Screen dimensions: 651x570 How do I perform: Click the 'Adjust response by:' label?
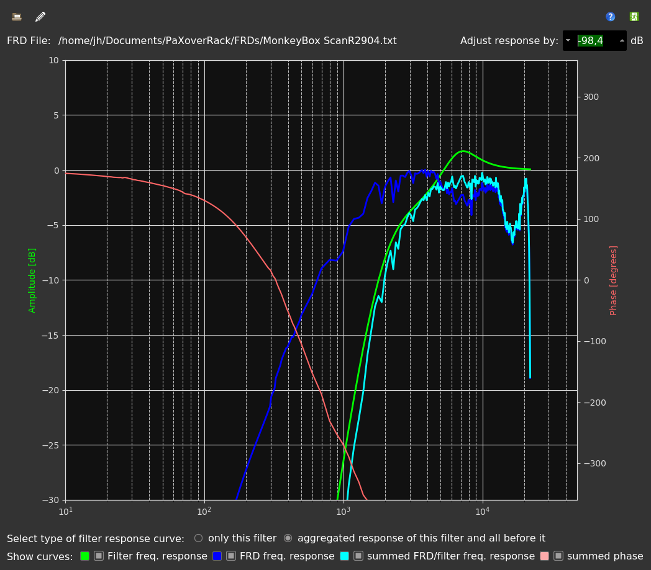tap(509, 40)
